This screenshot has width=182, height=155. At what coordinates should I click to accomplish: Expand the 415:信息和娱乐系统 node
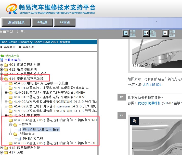(x=1, y=148)
